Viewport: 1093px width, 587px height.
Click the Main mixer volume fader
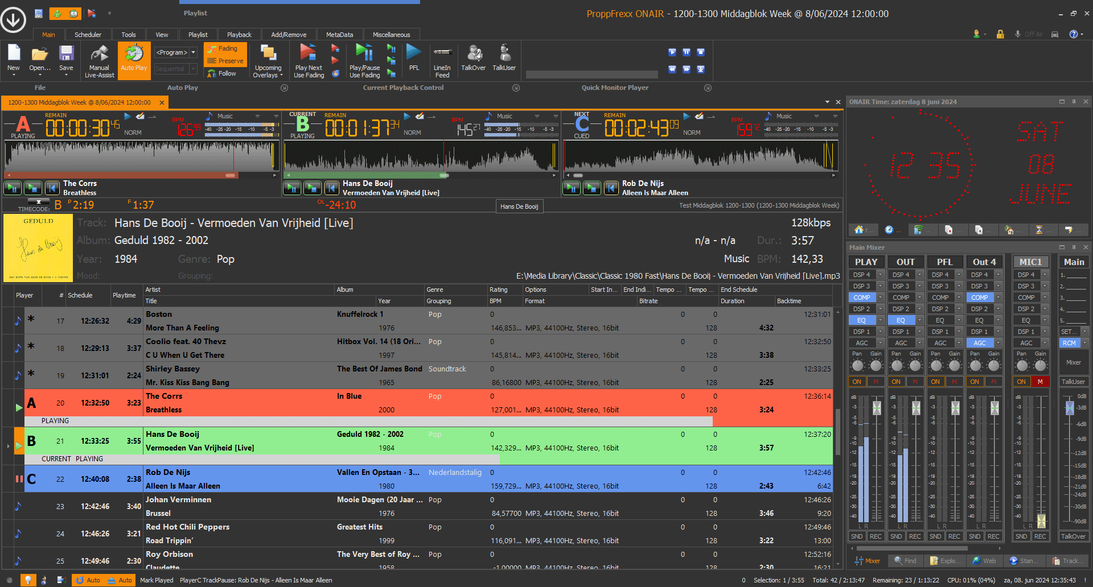point(1070,407)
